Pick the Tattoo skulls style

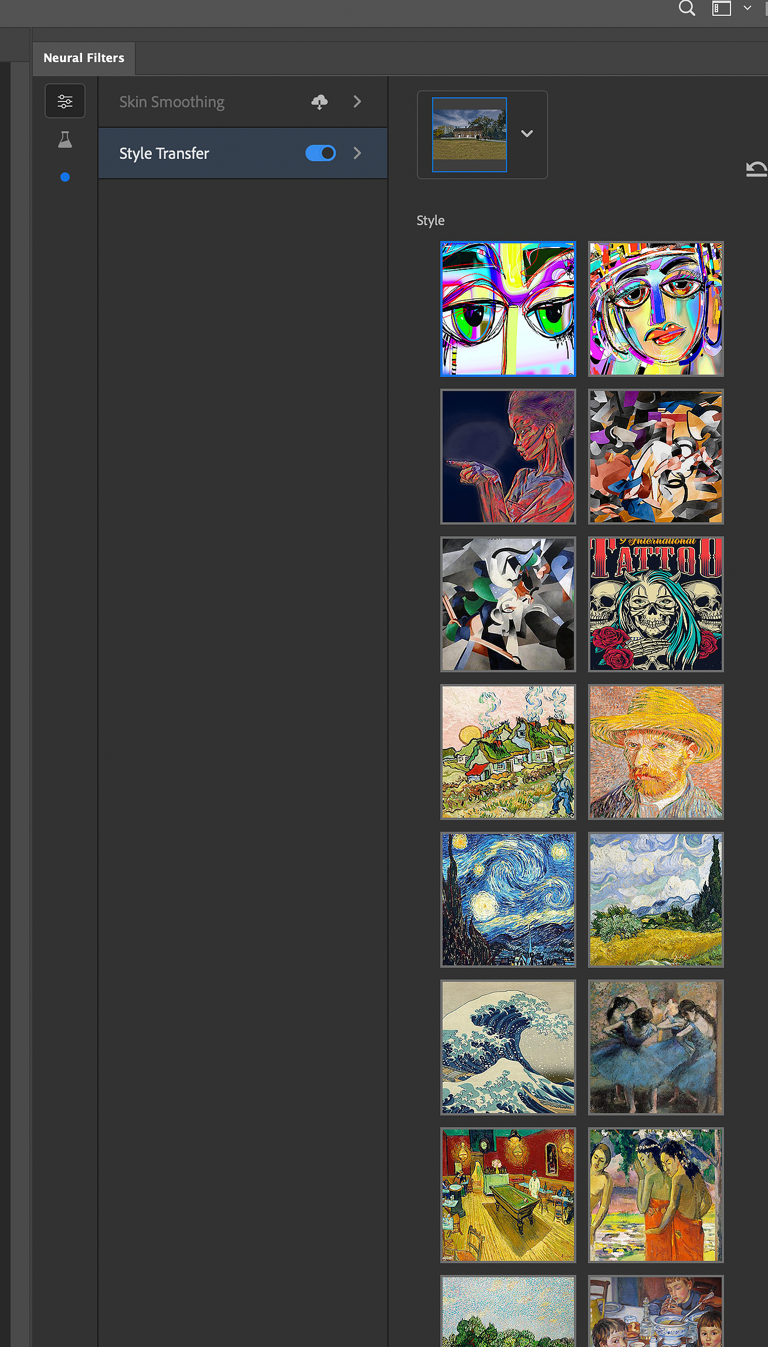[656, 604]
